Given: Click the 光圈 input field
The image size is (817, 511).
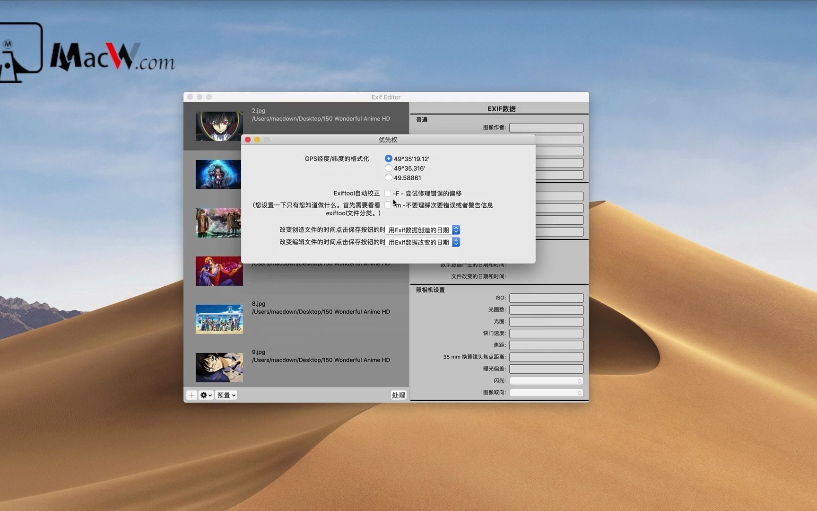Looking at the screenshot, I should [547, 322].
